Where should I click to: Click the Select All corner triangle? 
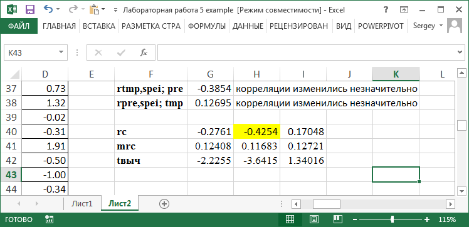[x=14, y=74]
